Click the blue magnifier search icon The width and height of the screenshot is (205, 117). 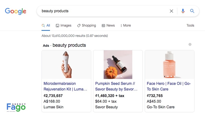point(192,11)
